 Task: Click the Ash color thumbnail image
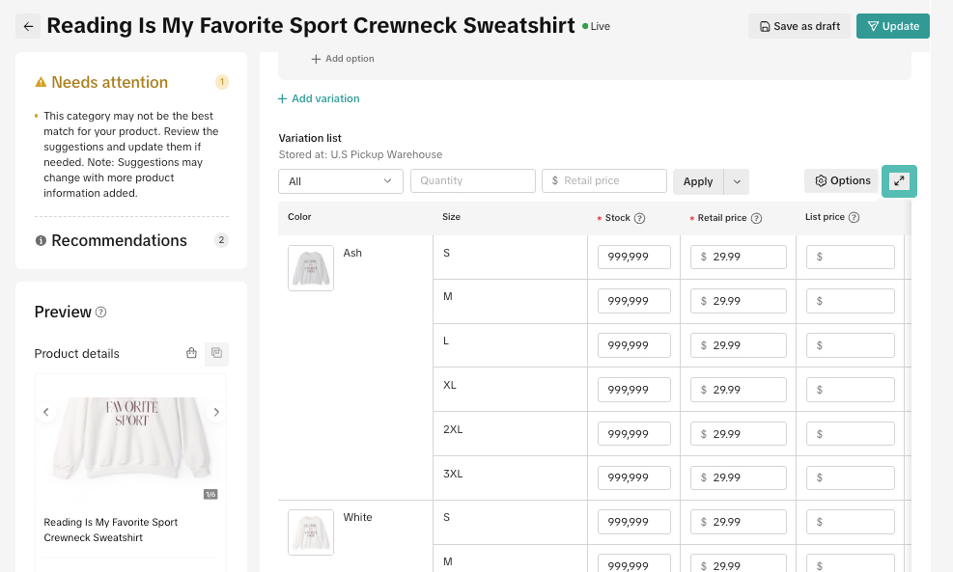(311, 268)
